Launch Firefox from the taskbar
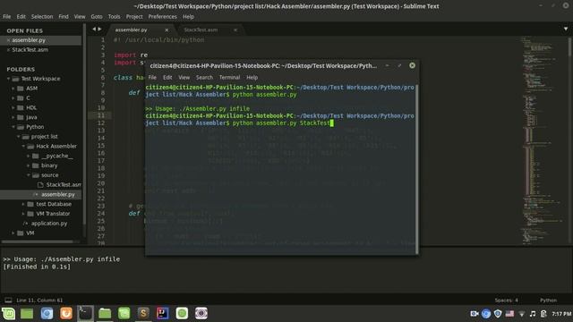Screen dimensions: 573x322 coord(66,313)
